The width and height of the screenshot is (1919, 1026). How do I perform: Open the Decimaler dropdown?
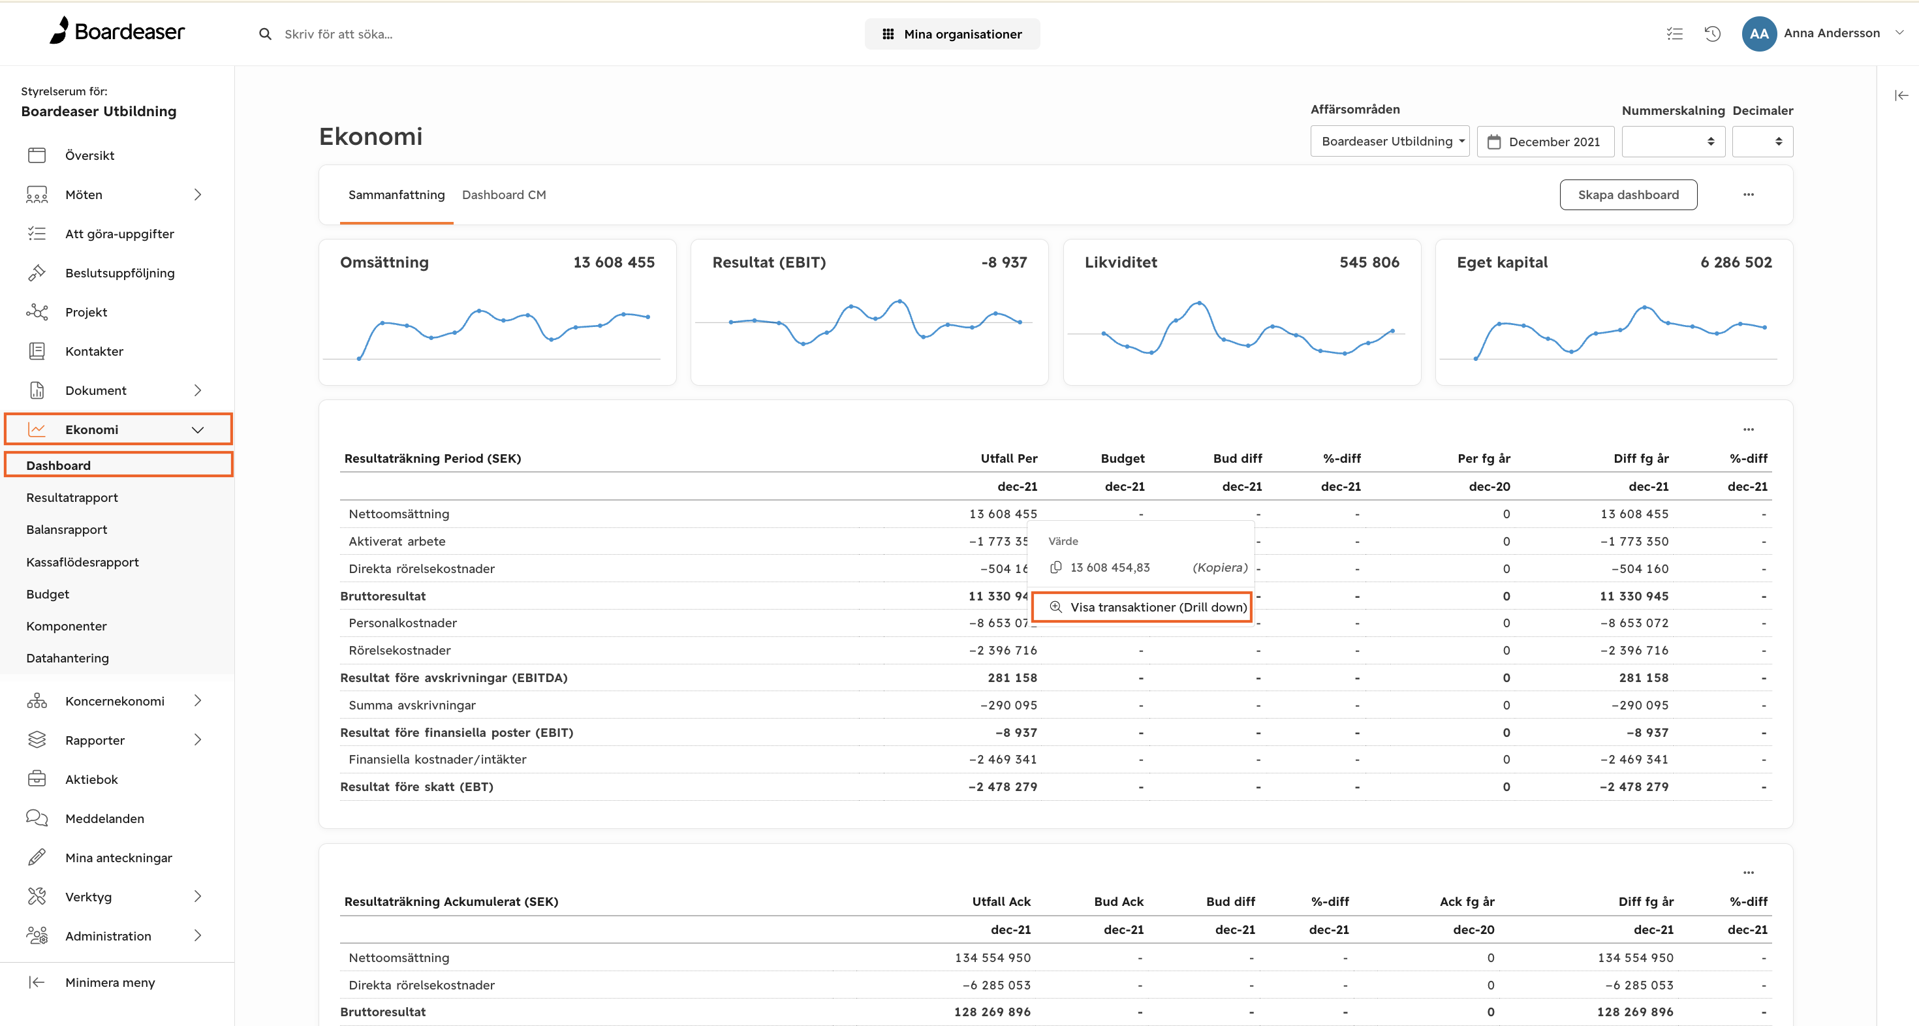1762,142
